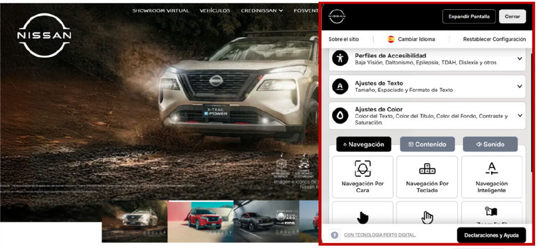Viewport: 539px width, 249px height.
Task: Open VEHÍCULOS in the site menu
Action: [x=215, y=10]
